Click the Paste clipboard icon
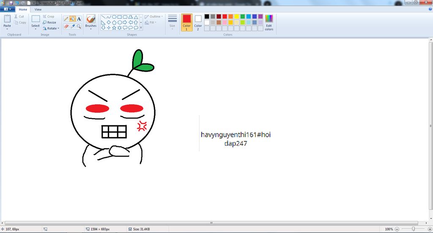433x233 pixels. tap(7, 19)
